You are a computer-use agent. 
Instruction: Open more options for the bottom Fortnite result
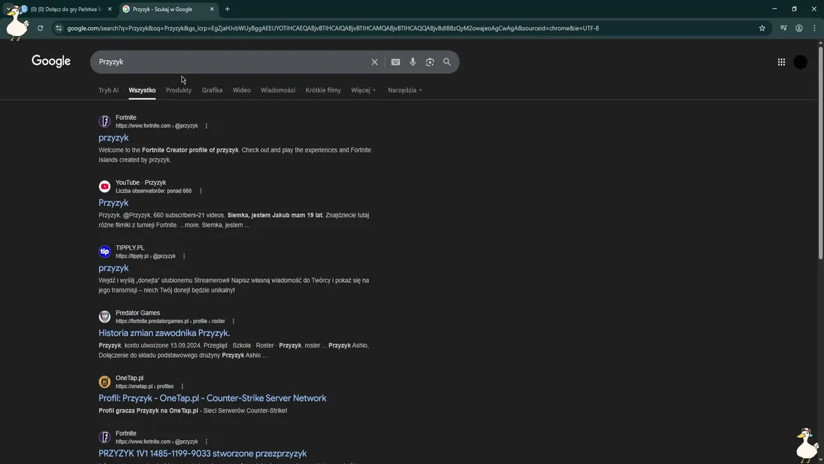click(x=206, y=441)
